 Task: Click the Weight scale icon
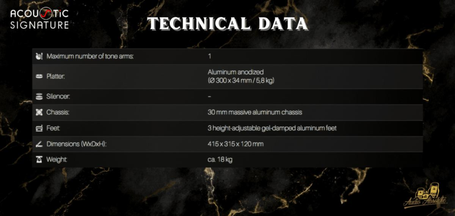pos(39,159)
